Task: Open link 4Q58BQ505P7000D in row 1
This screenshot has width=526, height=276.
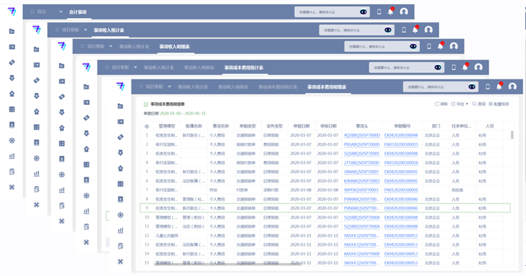Action: pyautogui.click(x=361, y=135)
